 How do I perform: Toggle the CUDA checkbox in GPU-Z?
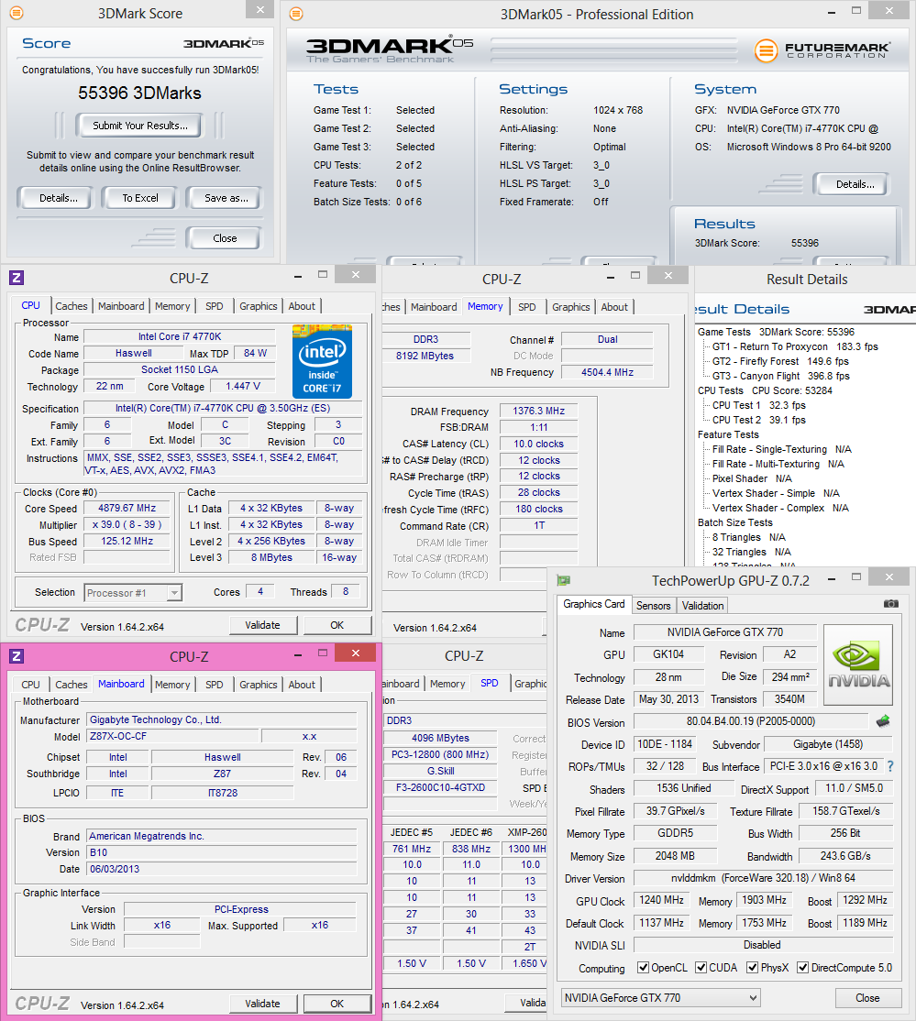pos(701,968)
